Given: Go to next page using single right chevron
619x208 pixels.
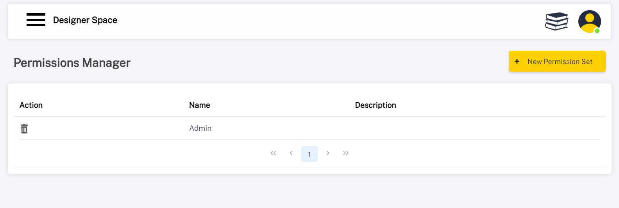Looking at the screenshot, I should [x=328, y=153].
